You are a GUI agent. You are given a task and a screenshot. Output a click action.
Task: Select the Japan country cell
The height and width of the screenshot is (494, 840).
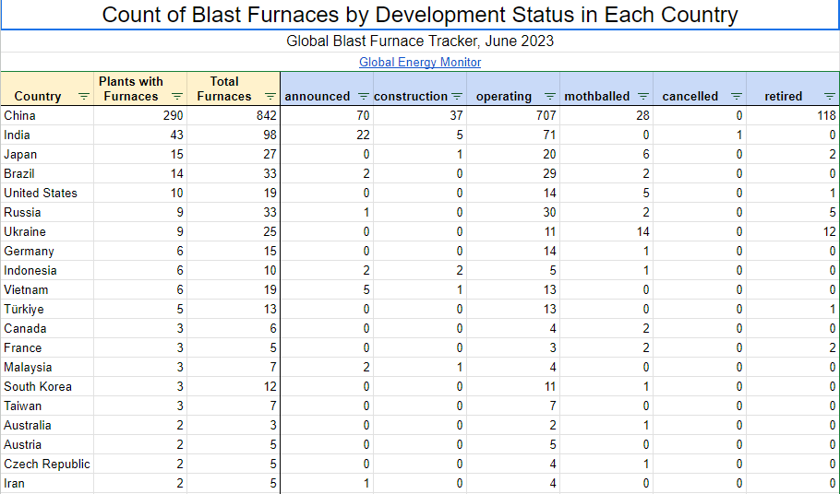click(47, 154)
